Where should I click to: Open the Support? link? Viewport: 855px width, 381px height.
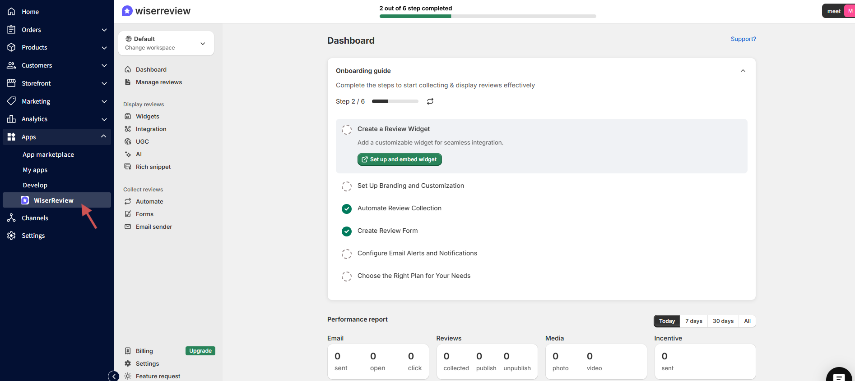743,39
